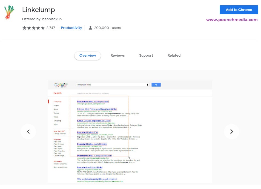Click the five-star rating icons

tap(33, 28)
